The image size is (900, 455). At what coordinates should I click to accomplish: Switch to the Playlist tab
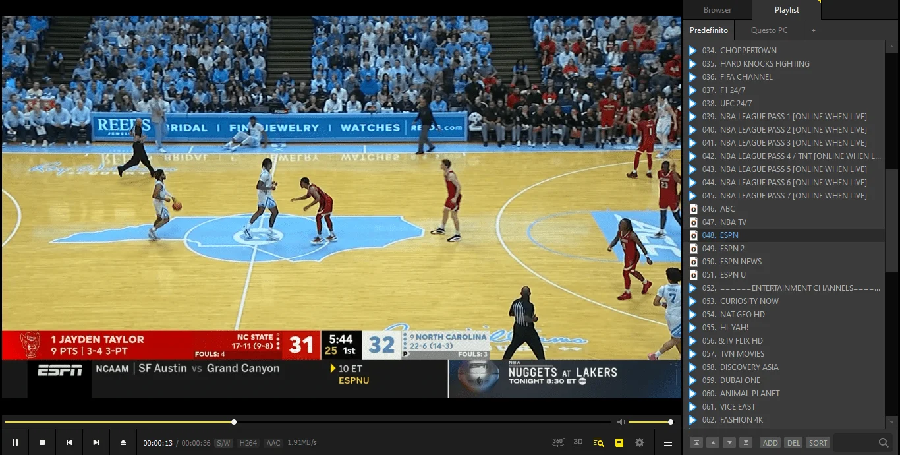coord(787,10)
